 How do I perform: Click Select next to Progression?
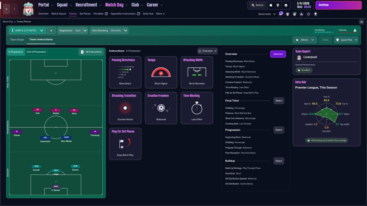pos(279,130)
